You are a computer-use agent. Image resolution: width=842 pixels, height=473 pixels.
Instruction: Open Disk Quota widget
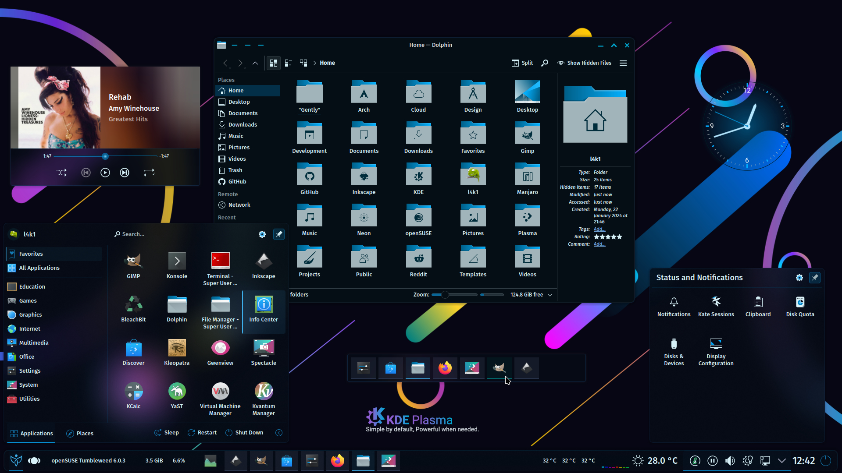[x=800, y=306]
